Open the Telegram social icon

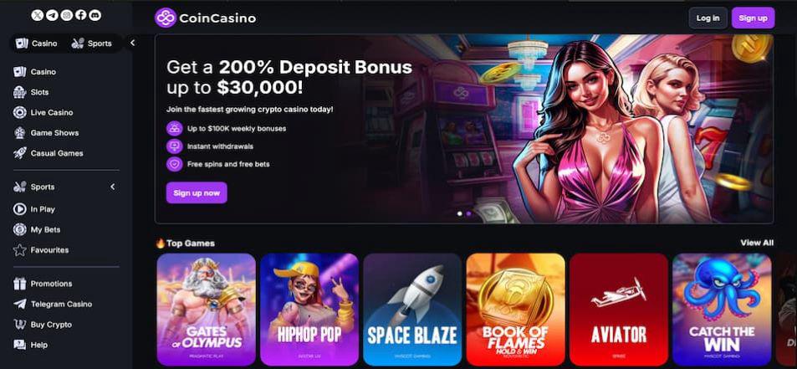[52, 15]
